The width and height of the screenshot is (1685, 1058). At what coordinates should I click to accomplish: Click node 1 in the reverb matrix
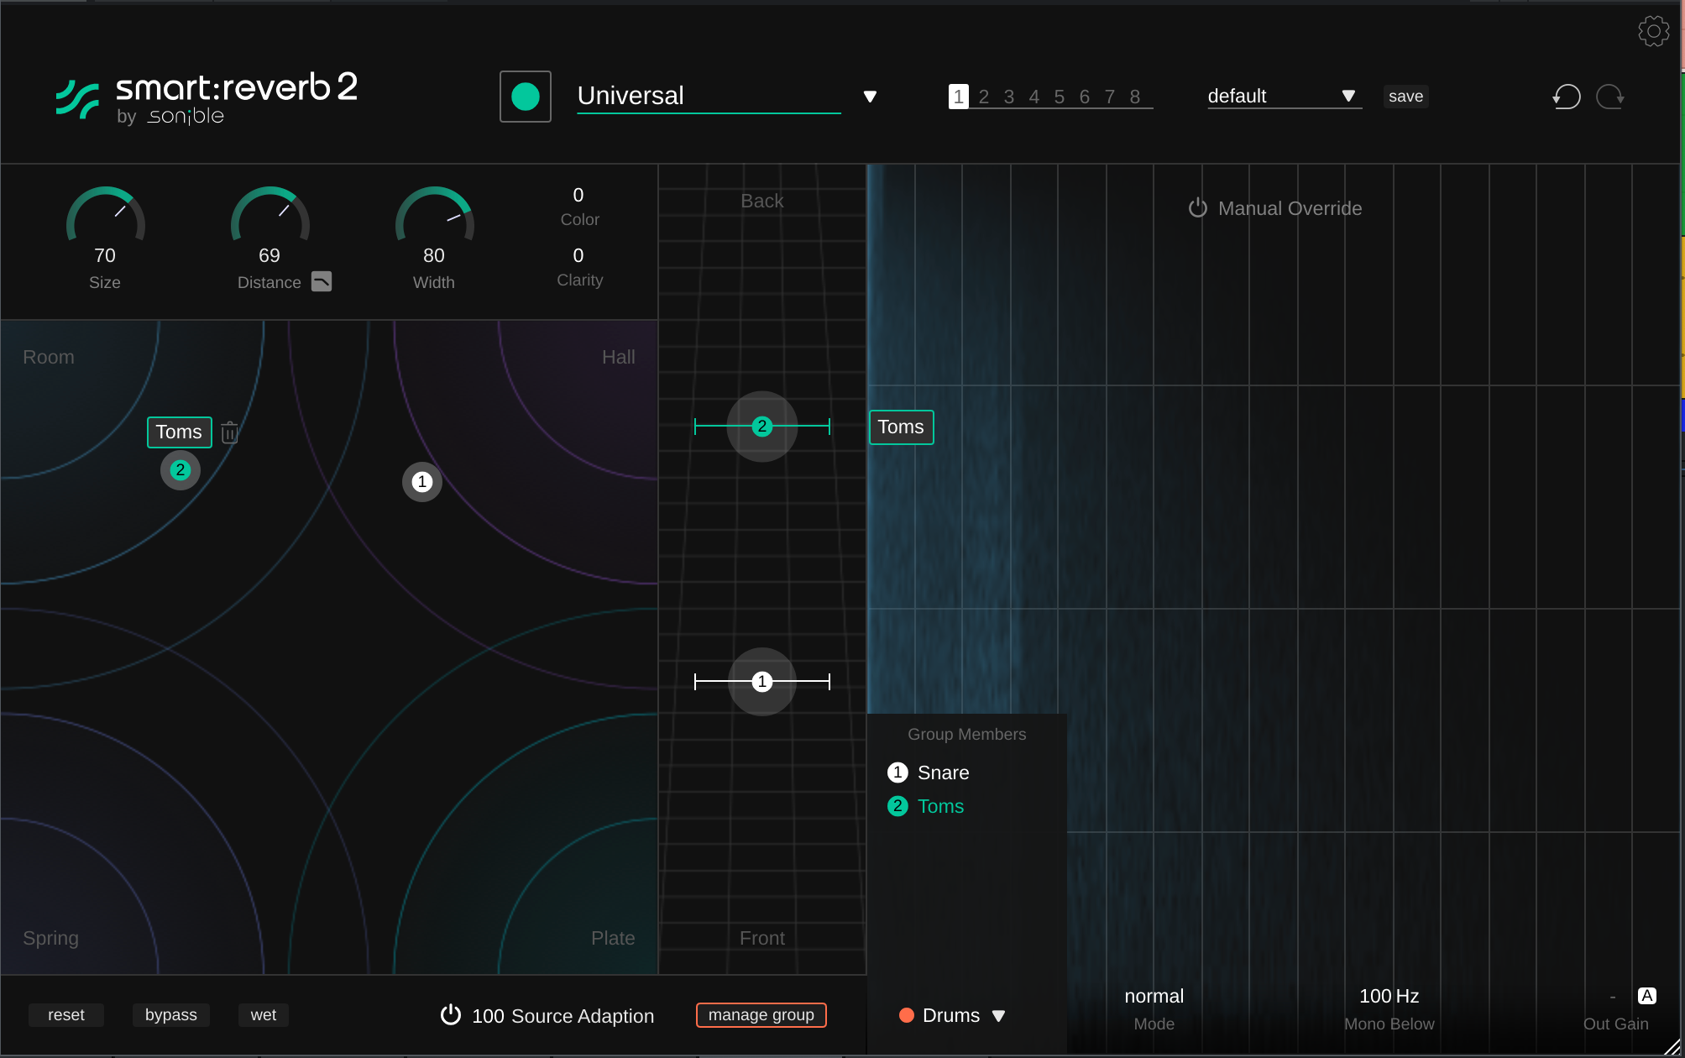(x=422, y=482)
